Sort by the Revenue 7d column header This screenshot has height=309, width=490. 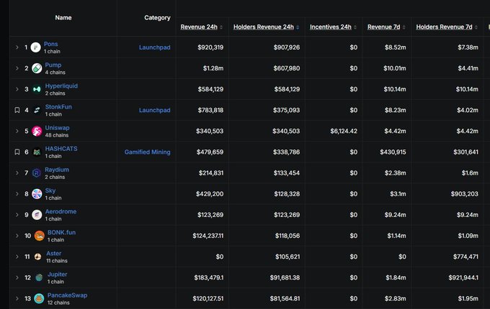[384, 27]
